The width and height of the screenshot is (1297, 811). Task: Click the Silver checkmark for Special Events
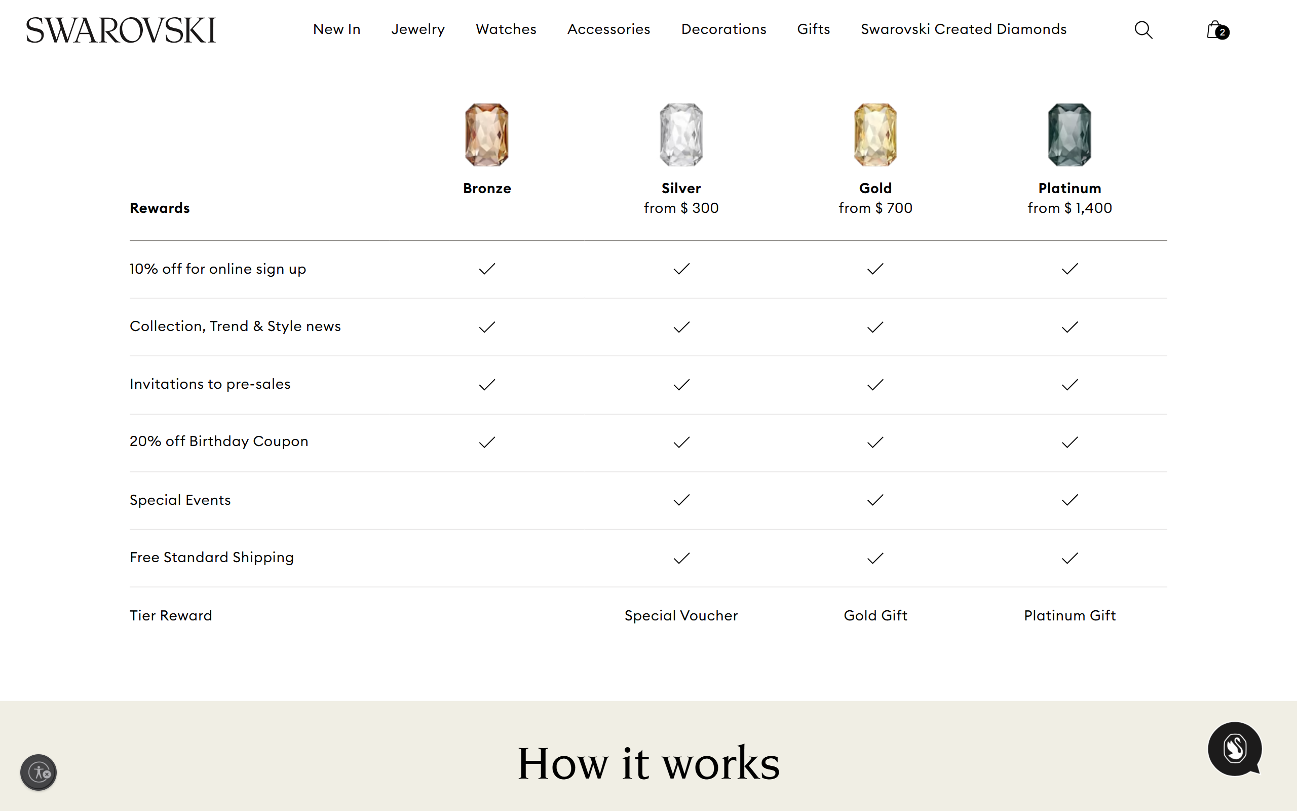click(x=681, y=500)
